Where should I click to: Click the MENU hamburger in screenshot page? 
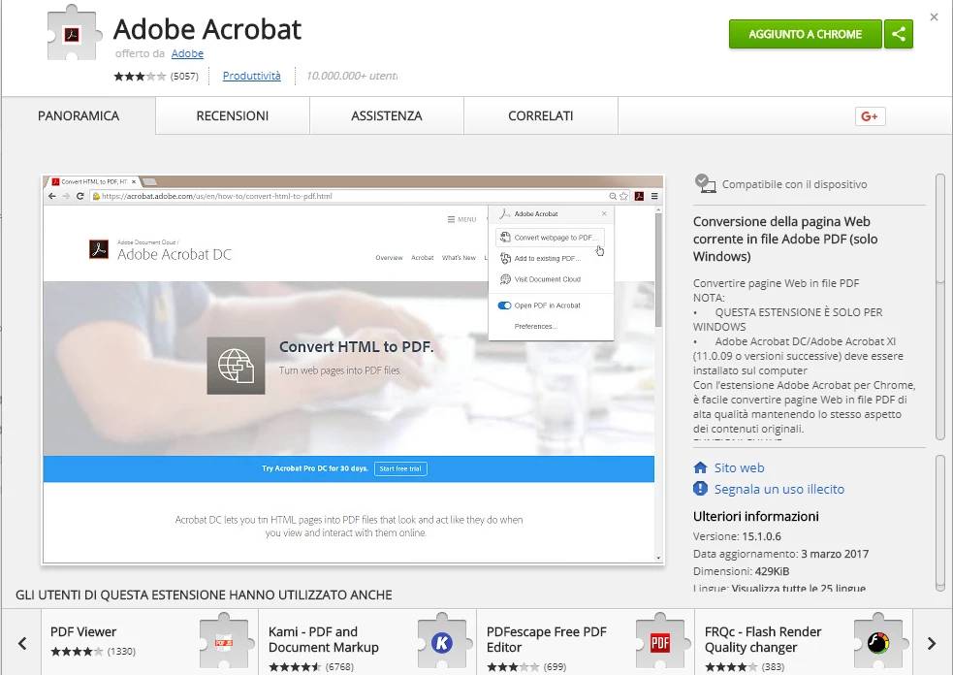pos(461,219)
